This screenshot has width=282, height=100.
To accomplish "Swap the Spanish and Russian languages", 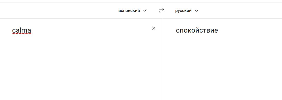I will [161, 11].
